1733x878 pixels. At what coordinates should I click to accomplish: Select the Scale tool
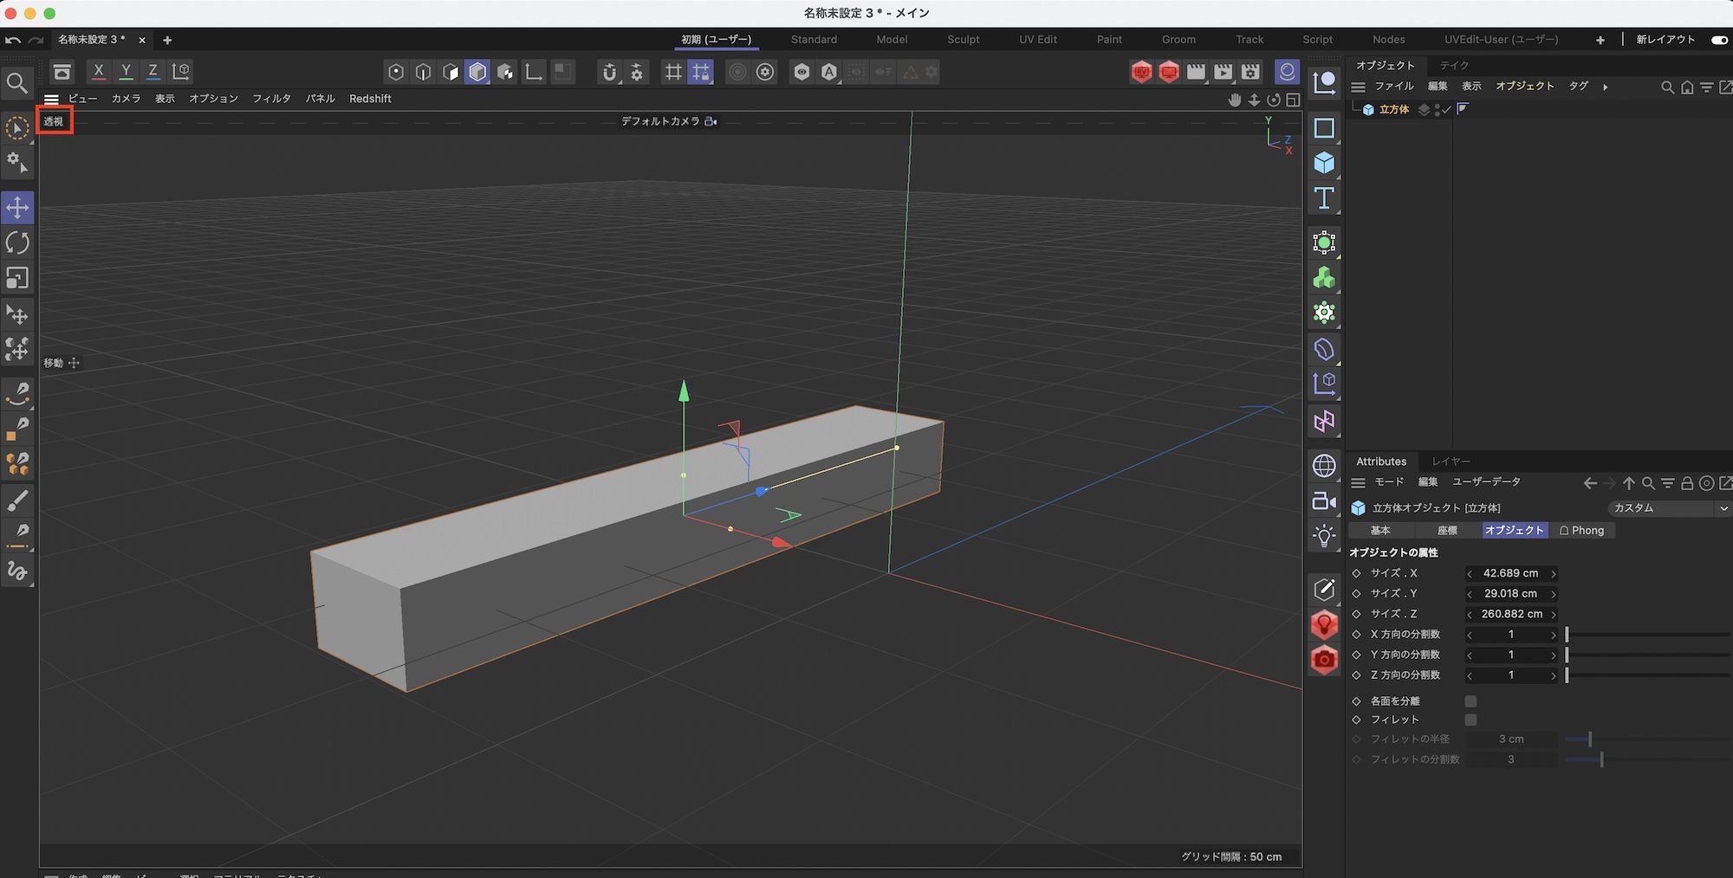coord(17,278)
